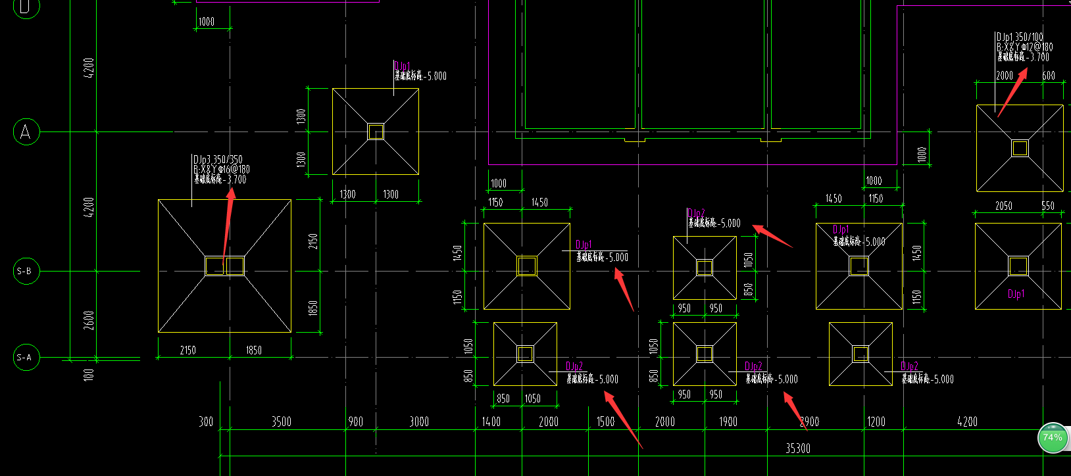Click the green 74% floating circle
1071x476 pixels.
click(1053, 438)
